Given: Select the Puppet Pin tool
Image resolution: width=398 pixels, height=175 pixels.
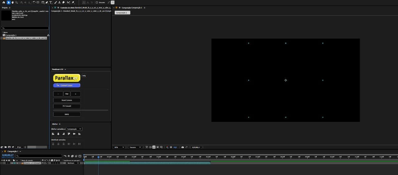Looking at the screenshot, I should [73, 2].
